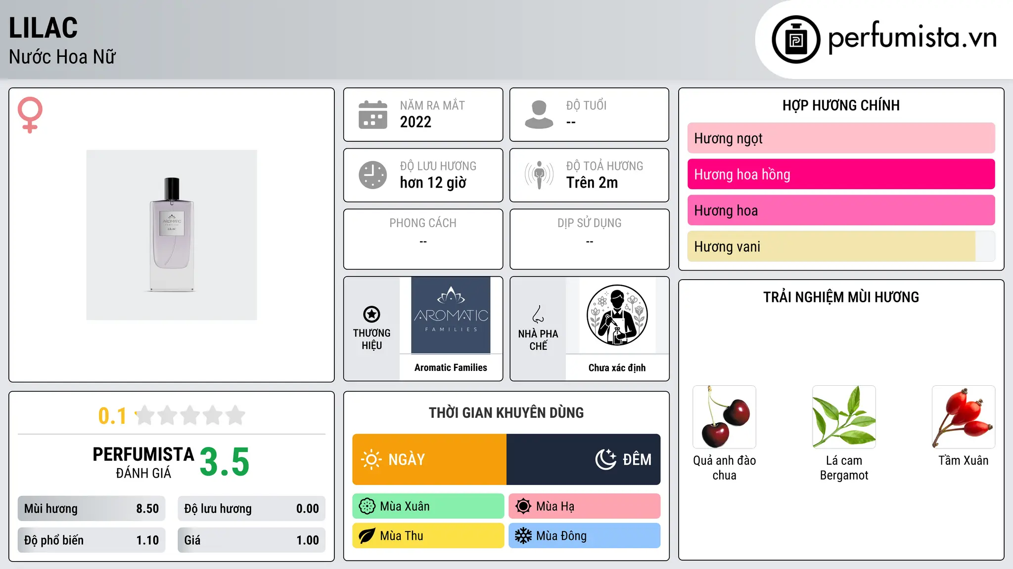Screen dimensions: 1013x569
Task: Click the sillage icon for Độ Toả Hương
Action: click(x=539, y=175)
